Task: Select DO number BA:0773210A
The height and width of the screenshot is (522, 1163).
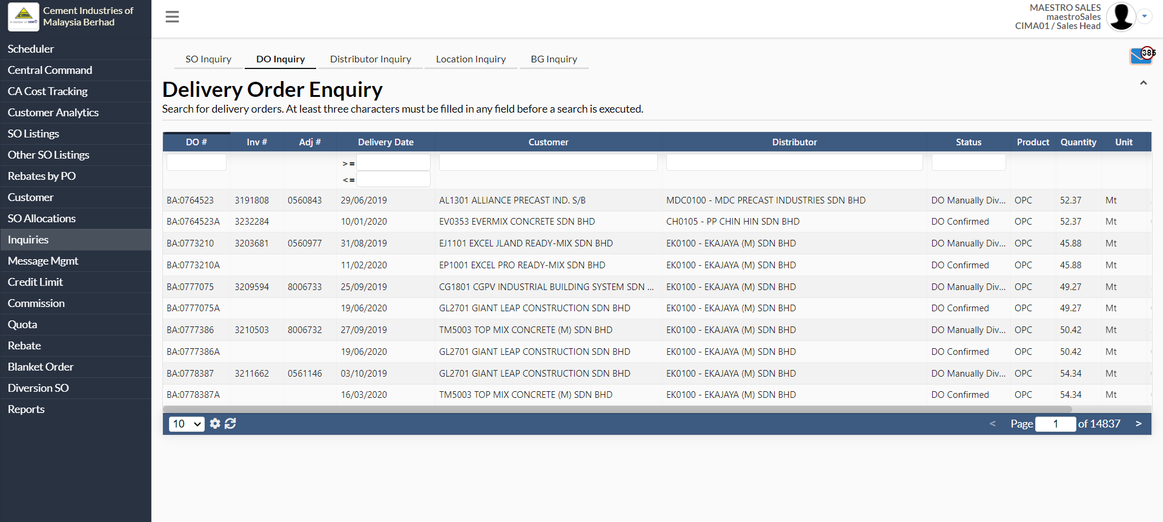Action: pyautogui.click(x=193, y=265)
